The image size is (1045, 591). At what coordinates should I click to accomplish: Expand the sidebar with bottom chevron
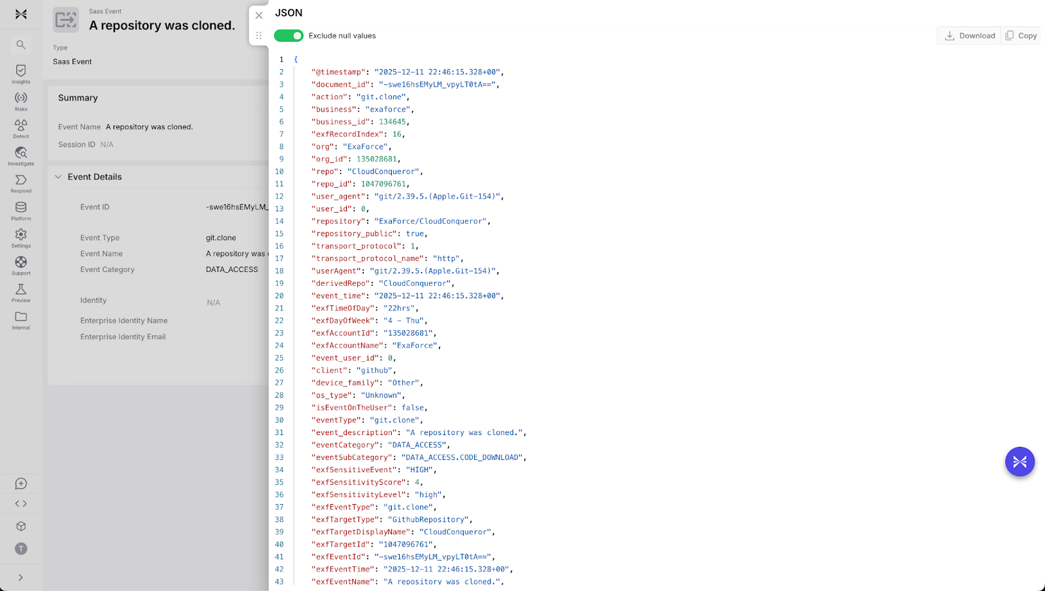click(21, 577)
